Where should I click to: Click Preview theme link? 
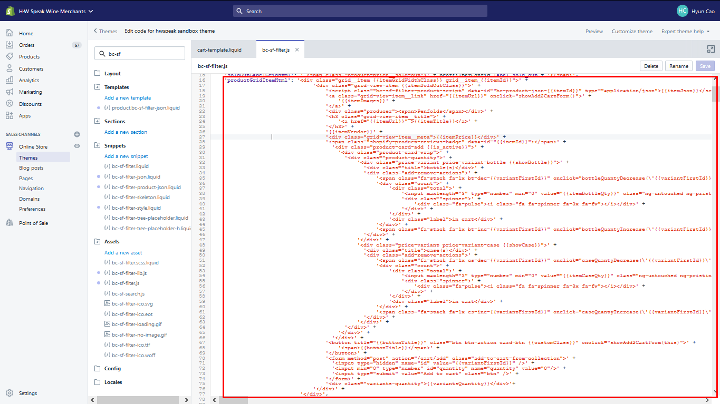pyautogui.click(x=594, y=31)
